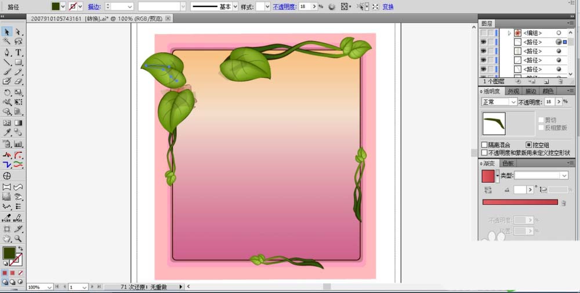Image resolution: width=580 pixels, height=293 pixels.
Task: Enable the 隔离混合 checkbox
Action: pyautogui.click(x=484, y=145)
